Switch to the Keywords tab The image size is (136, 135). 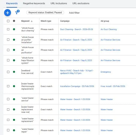coord(12,3)
